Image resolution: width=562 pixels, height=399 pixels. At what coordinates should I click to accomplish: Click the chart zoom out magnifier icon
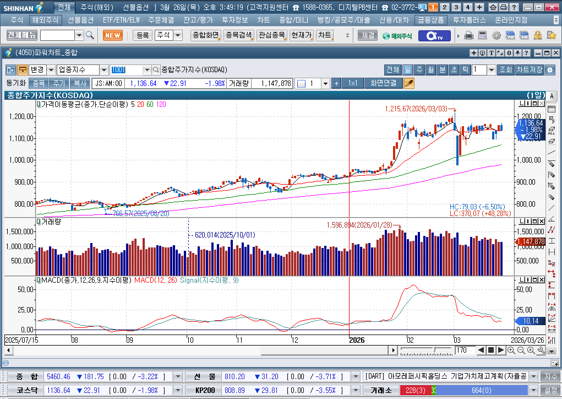coord(521,350)
